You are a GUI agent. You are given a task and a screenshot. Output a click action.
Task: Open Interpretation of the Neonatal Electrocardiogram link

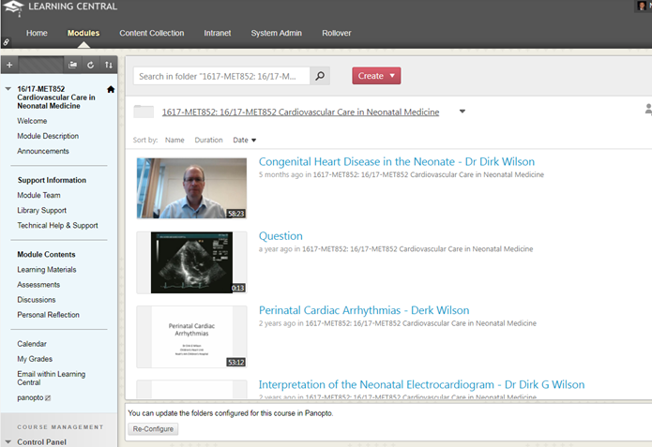pos(421,385)
